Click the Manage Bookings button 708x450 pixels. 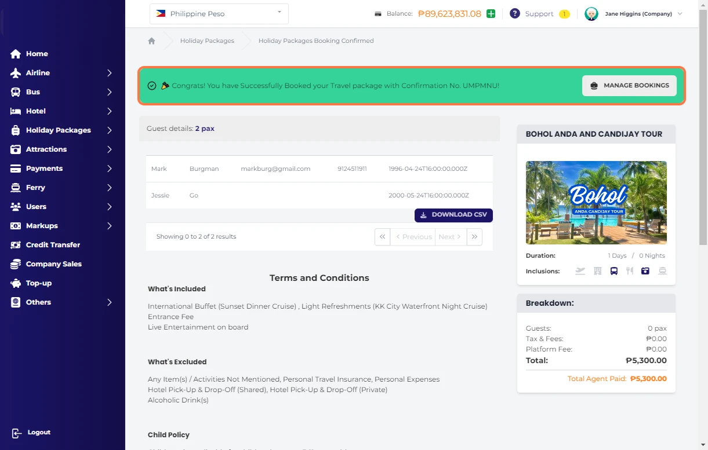pyautogui.click(x=629, y=86)
